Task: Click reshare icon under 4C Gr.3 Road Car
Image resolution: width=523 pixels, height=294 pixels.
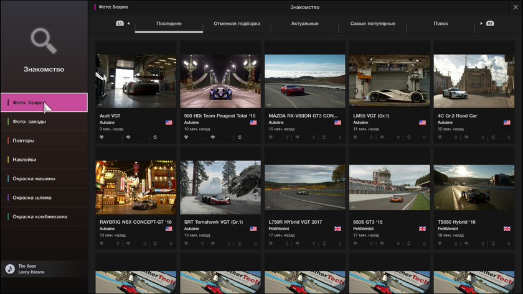Action: click(493, 137)
